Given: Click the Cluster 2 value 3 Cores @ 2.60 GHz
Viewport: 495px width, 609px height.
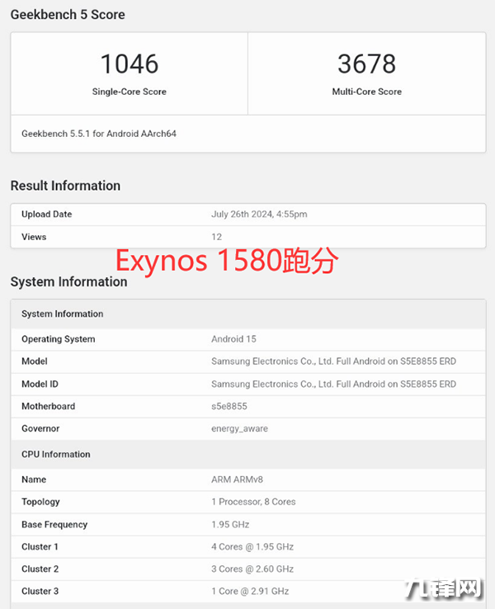Looking at the screenshot, I should click(x=252, y=569).
